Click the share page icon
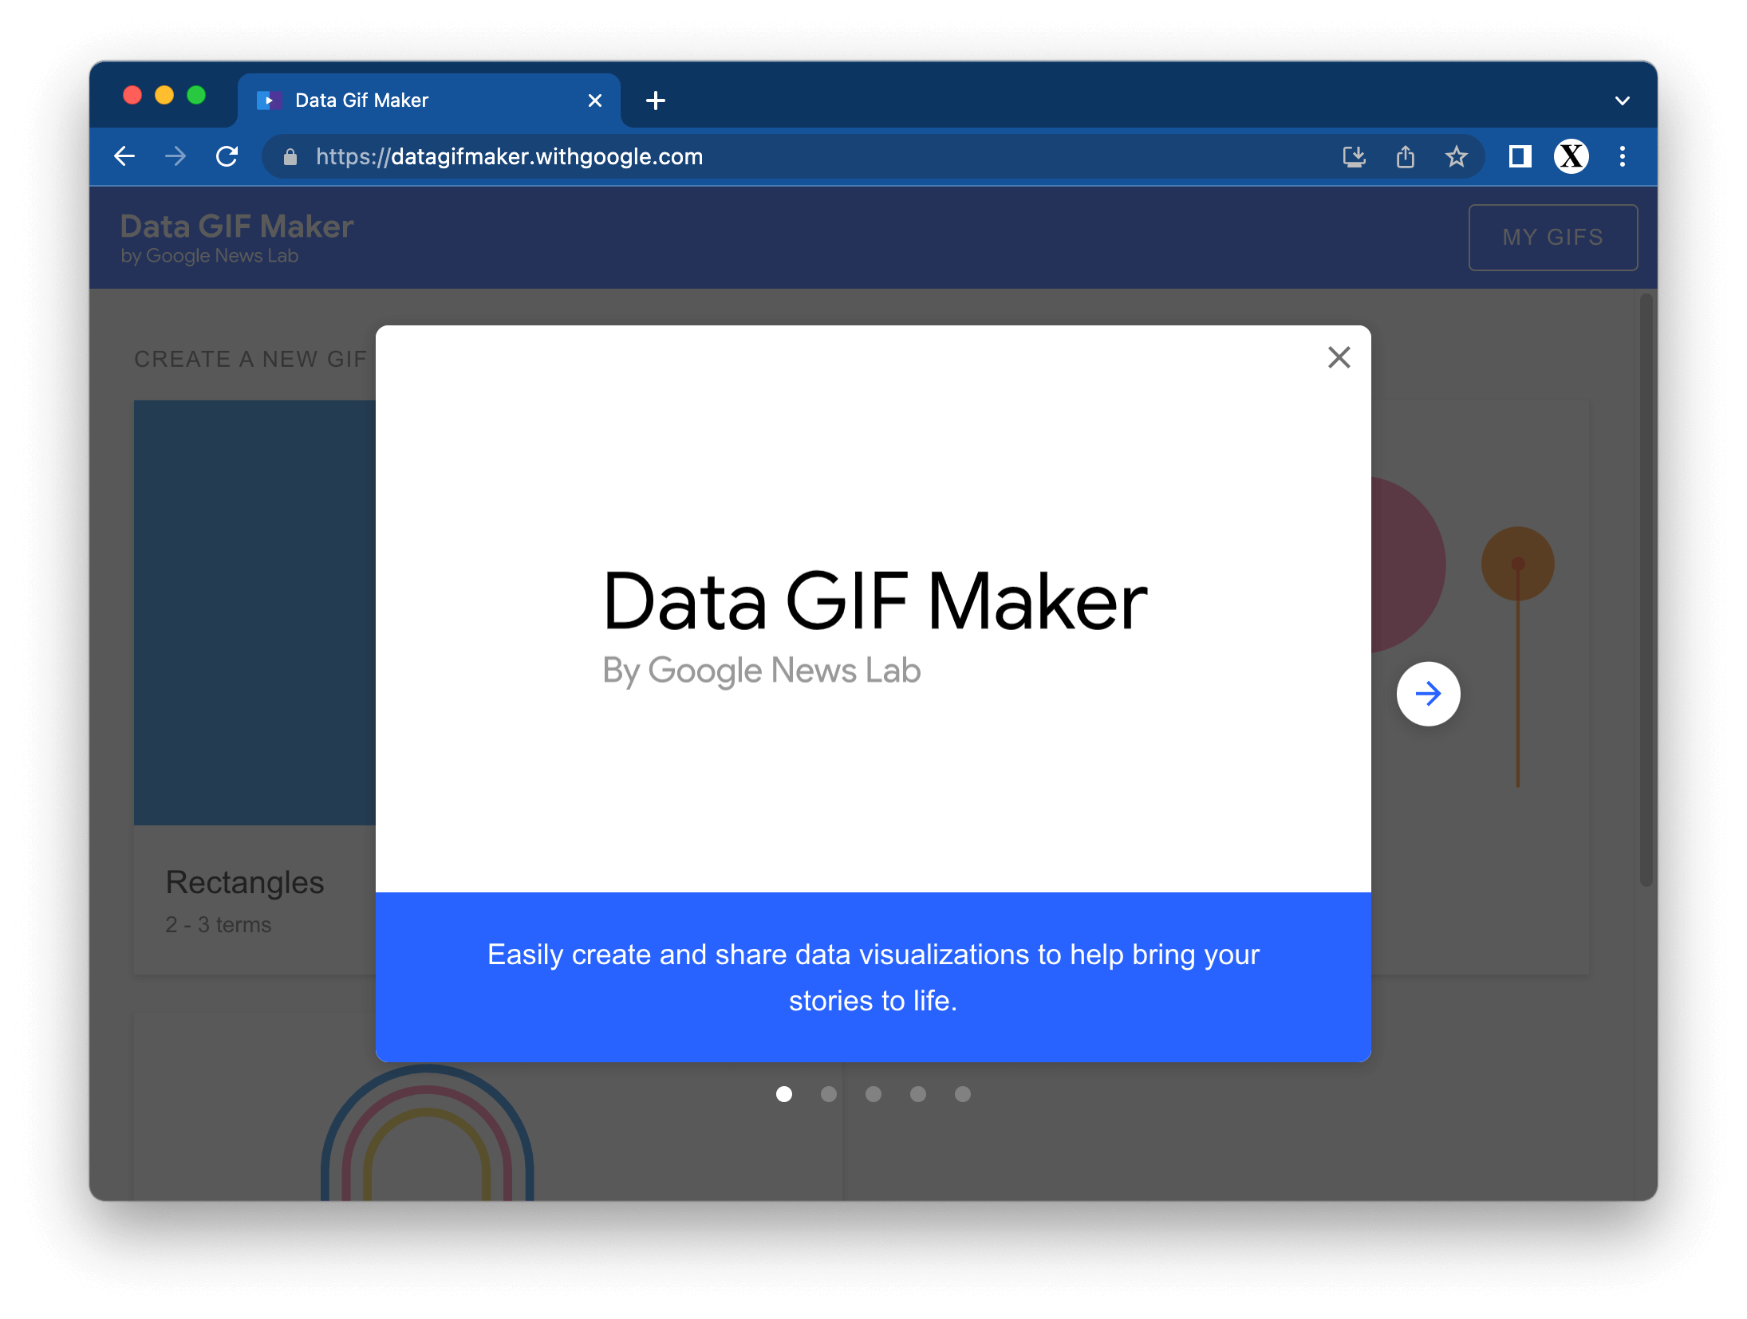1747x1319 pixels. click(x=1406, y=156)
